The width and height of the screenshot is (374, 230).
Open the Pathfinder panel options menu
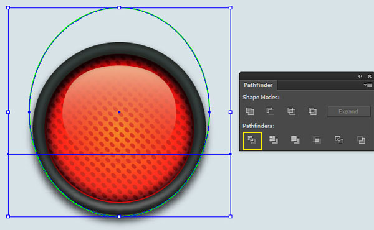point(368,85)
